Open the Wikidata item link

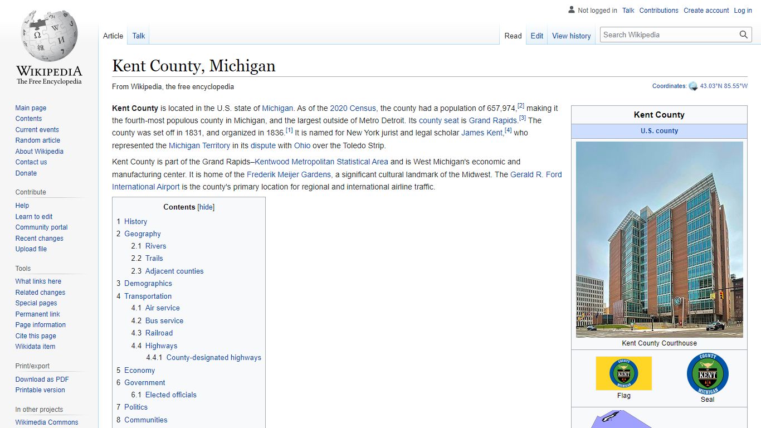tap(35, 347)
